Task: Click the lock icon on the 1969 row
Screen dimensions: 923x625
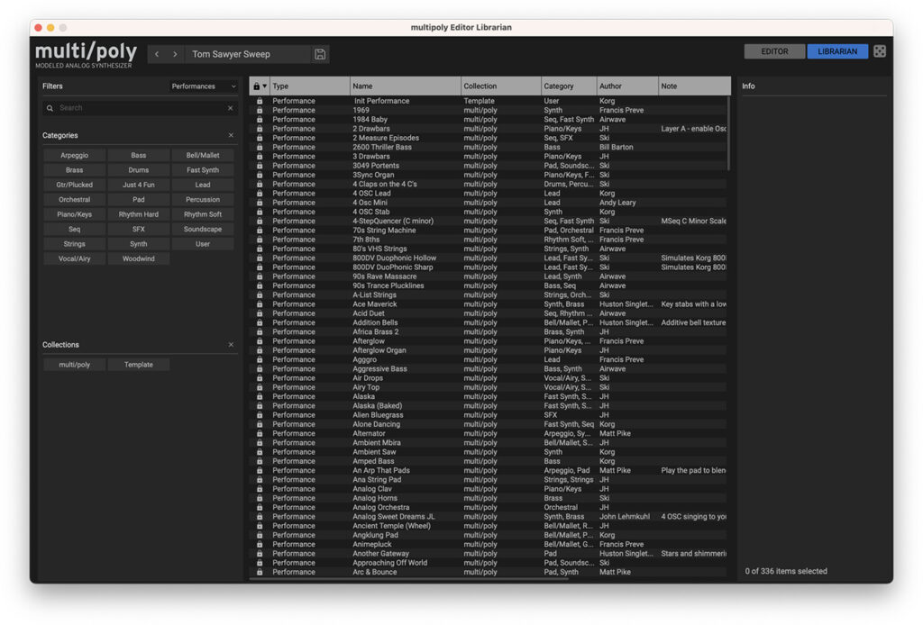Action: [x=260, y=110]
